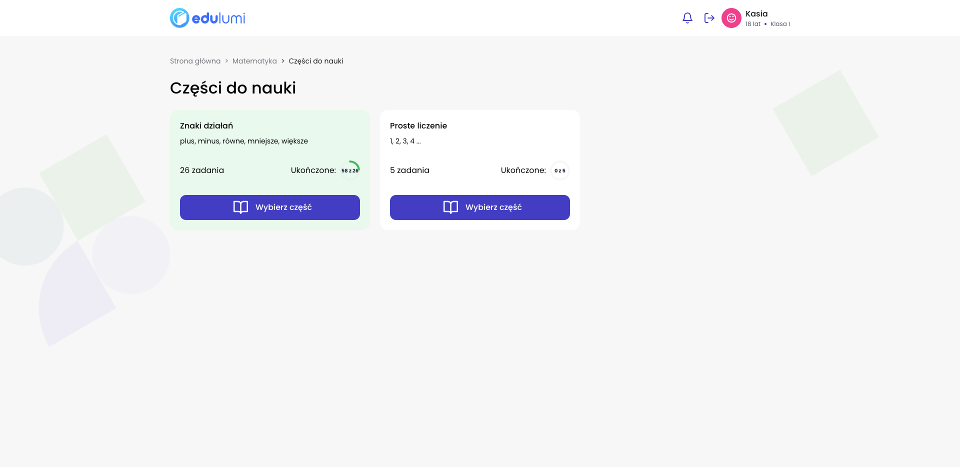The image size is (960, 467).
Task: Open the Proste liczenie card title
Action: pos(418,125)
